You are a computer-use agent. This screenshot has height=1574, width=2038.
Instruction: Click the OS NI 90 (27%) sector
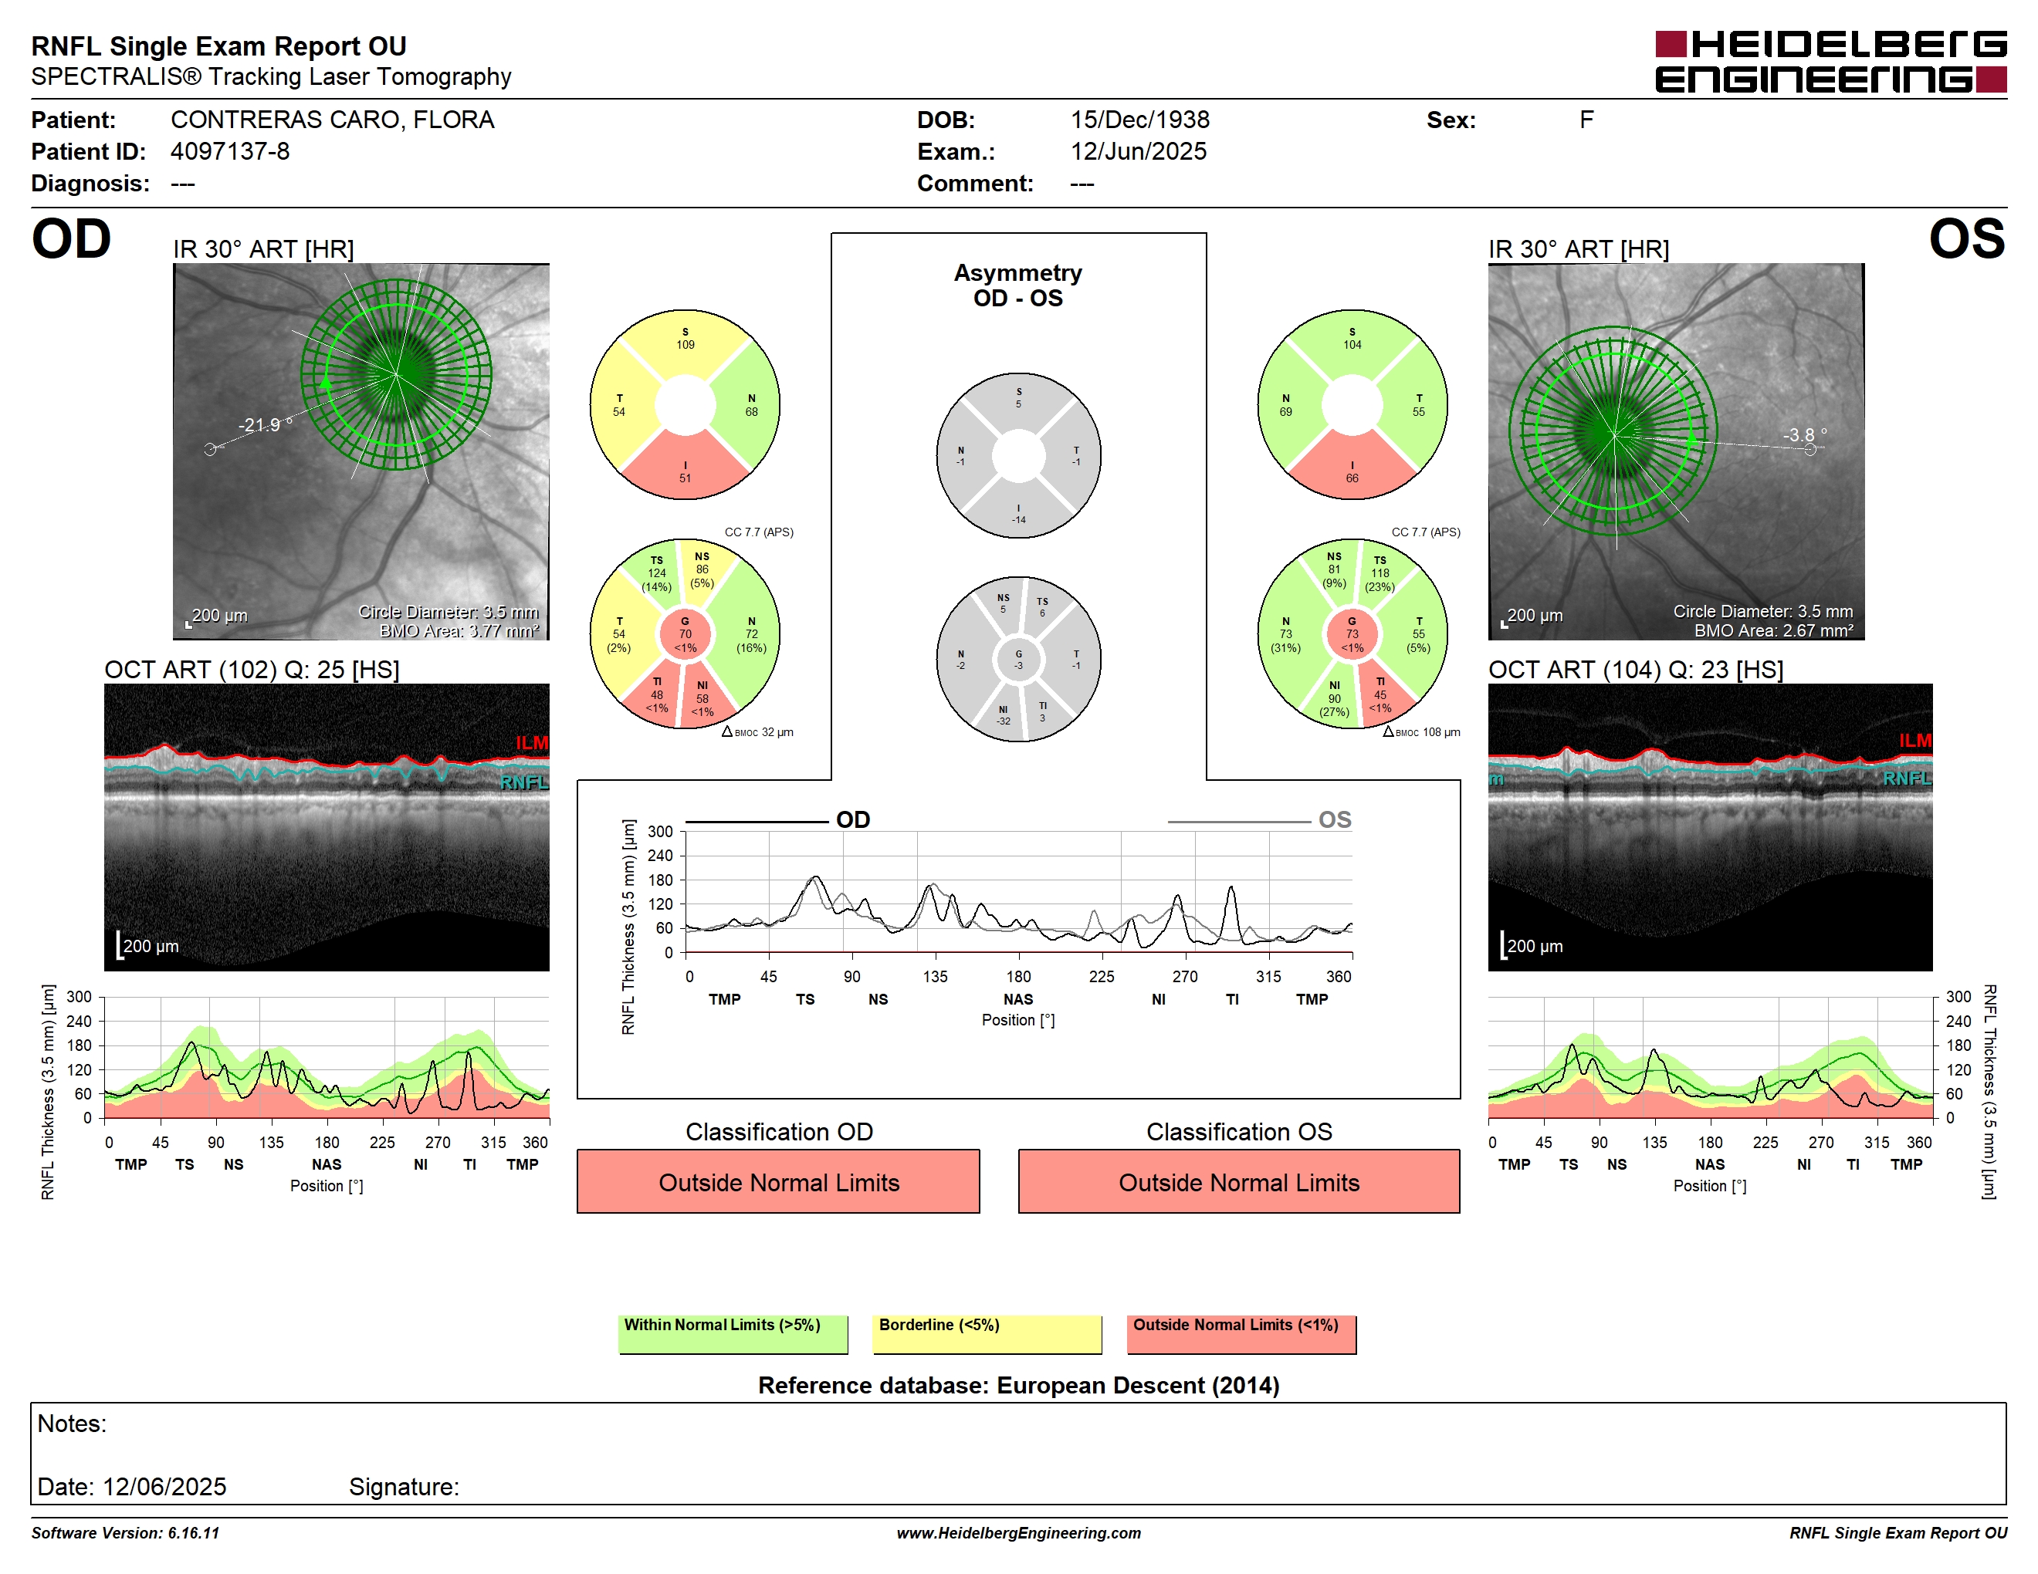[x=1335, y=698]
